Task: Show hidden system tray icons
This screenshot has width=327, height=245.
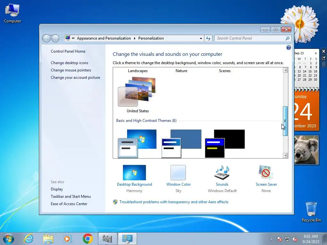Action: 271,239
